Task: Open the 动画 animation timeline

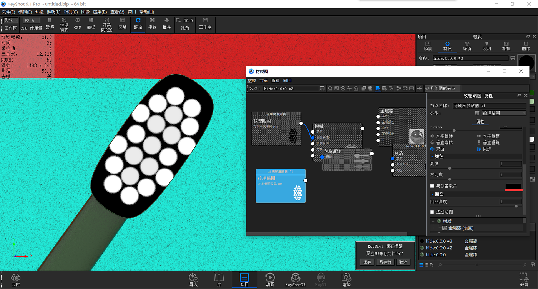Action: point(270,280)
